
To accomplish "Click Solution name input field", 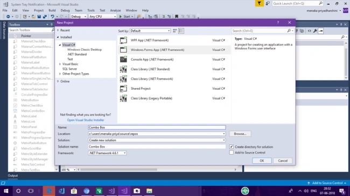I will [157, 147].
